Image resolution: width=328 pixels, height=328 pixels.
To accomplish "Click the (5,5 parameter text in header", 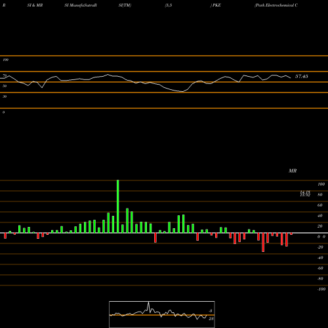I will pos(169,5).
